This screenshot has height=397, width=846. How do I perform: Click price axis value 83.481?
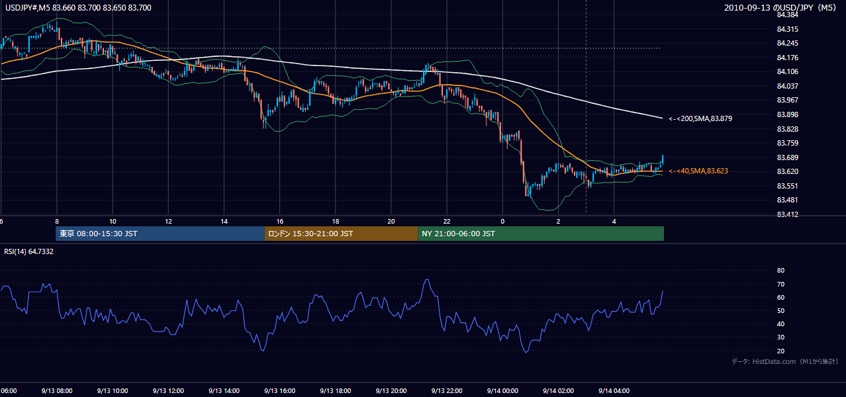click(787, 200)
